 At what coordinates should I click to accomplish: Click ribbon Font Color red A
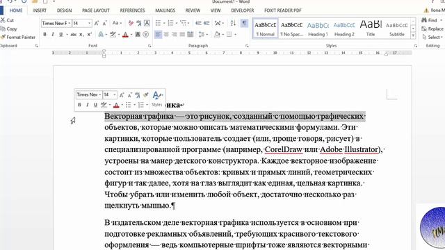click(125, 35)
